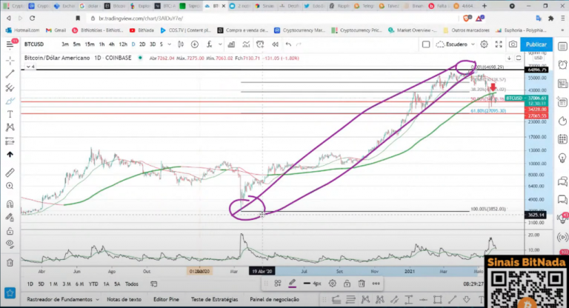Collapse the indicator legend showing 4
Screen dimensions: 569x308
[30, 67]
